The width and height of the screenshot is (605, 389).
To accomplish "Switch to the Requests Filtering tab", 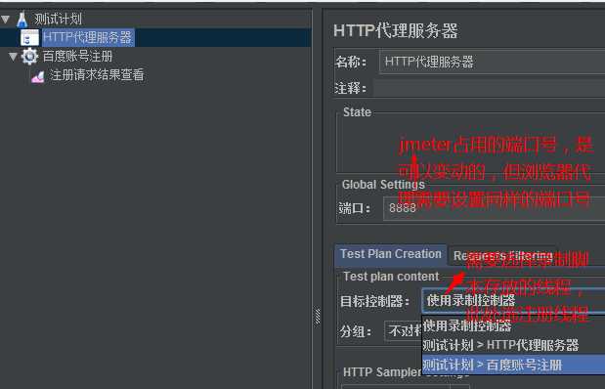I will pyautogui.click(x=502, y=255).
